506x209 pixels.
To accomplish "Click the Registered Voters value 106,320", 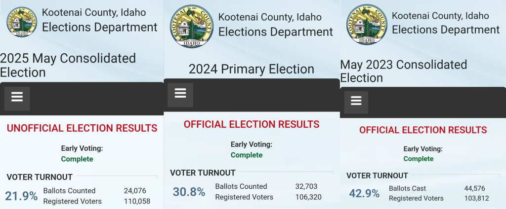I will (x=308, y=197).
